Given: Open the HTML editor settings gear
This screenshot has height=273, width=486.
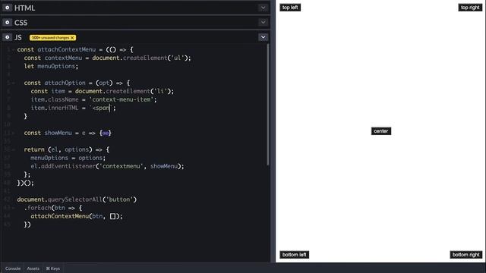Looking at the screenshot, I should click(7, 8).
